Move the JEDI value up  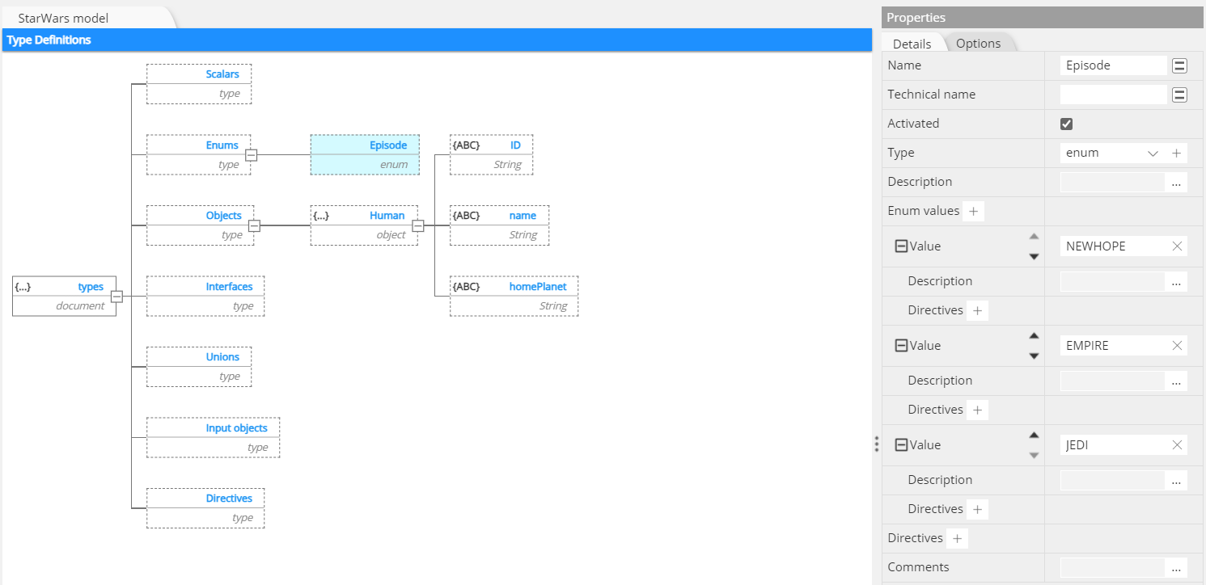[1034, 435]
